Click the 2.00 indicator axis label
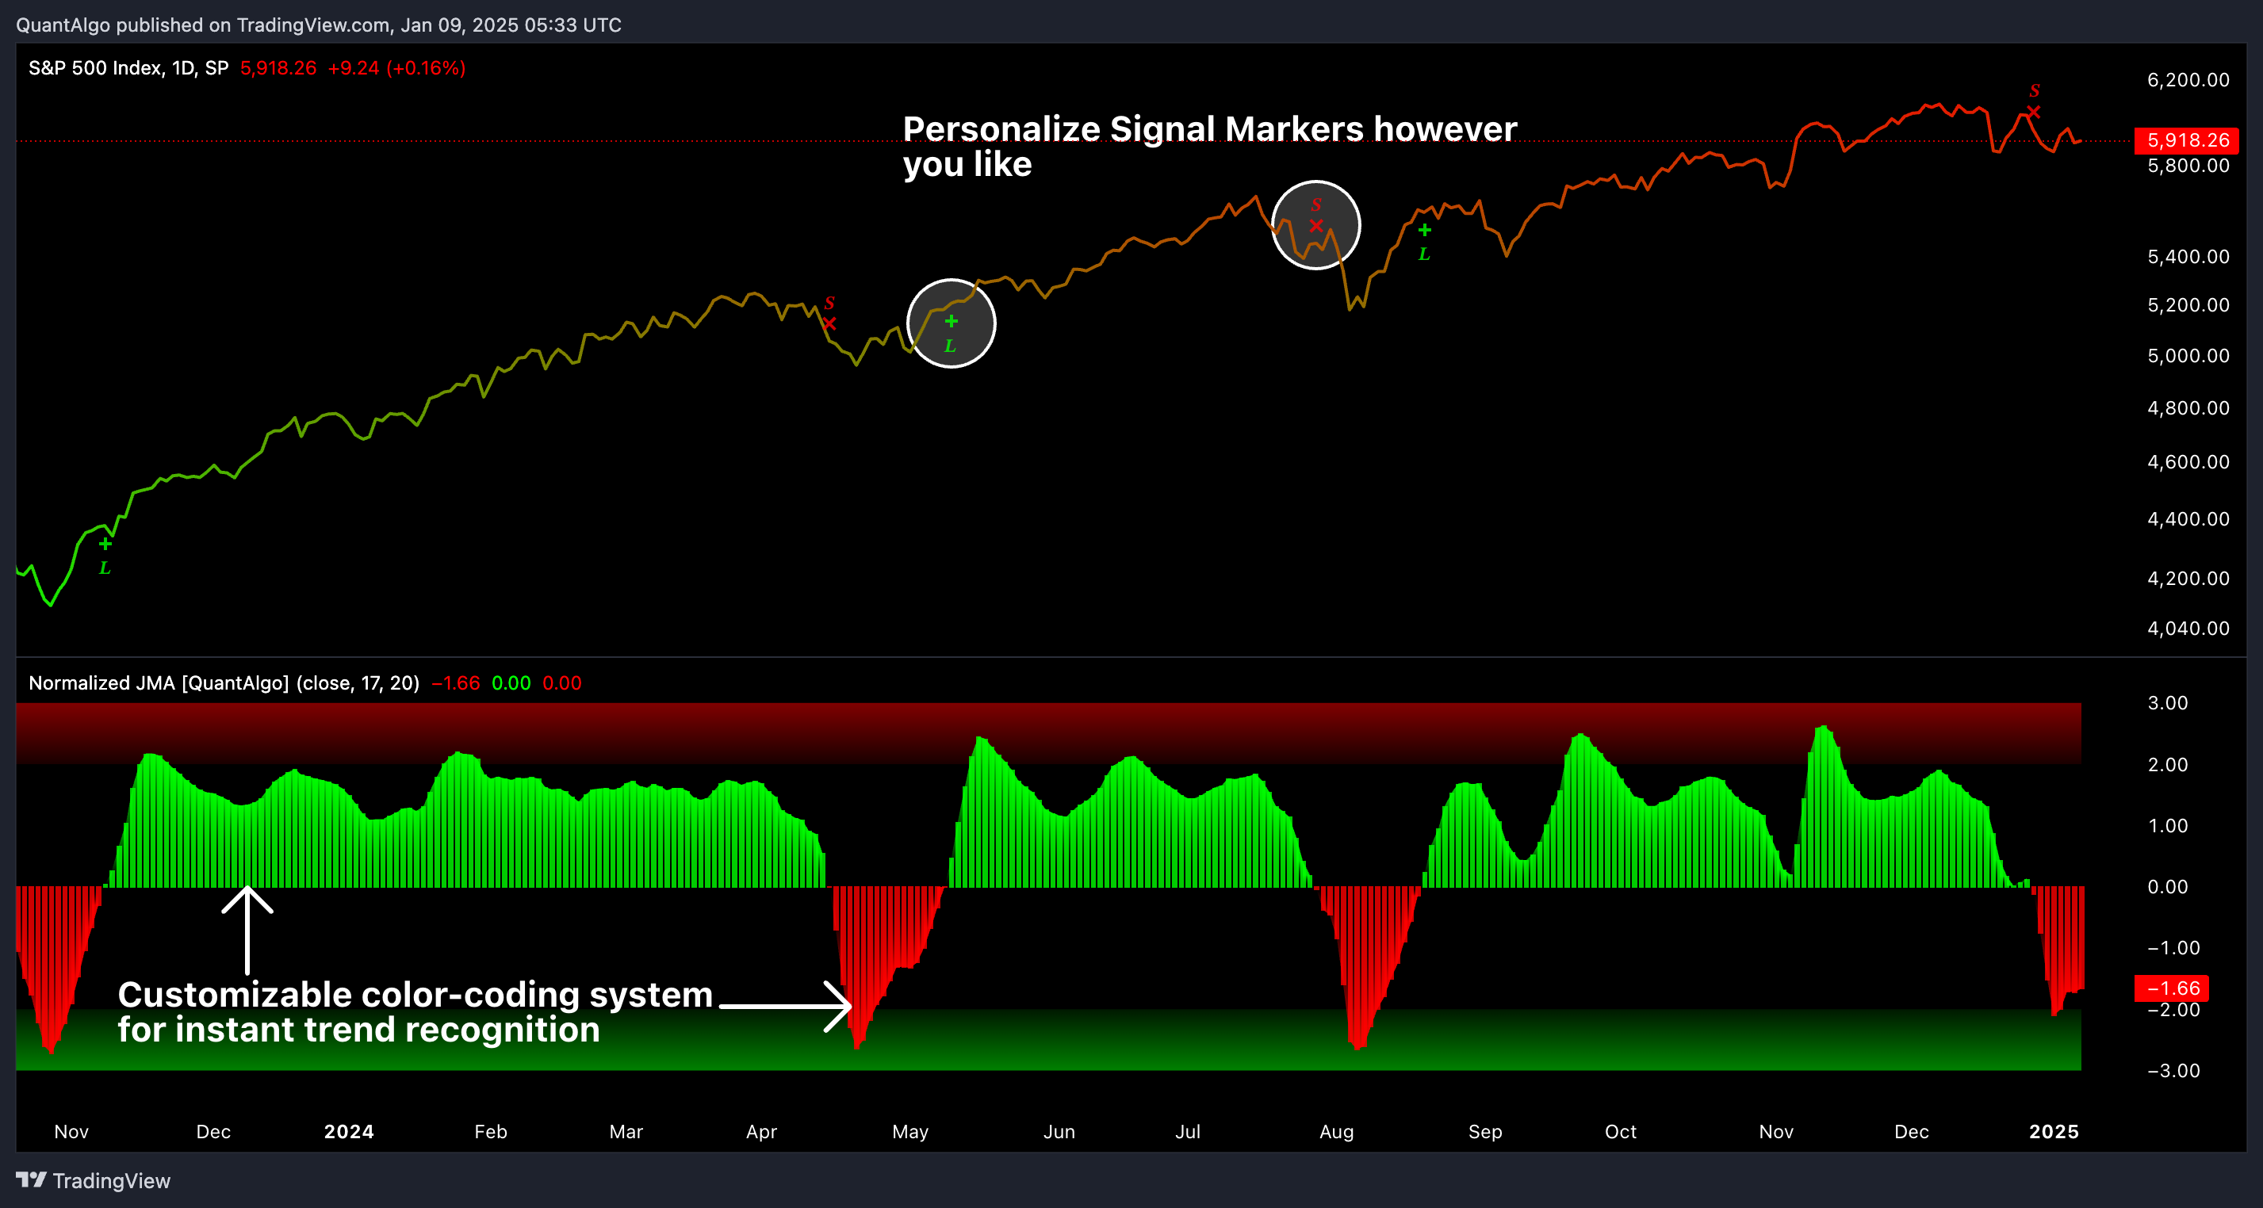Image resolution: width=2263 pixels, height=1208 pixels. click(x=2168, y=765)
